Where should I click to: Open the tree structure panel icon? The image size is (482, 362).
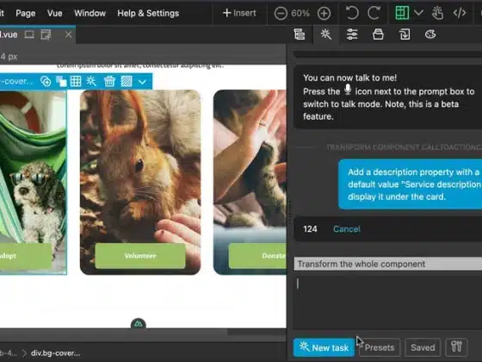[300, 34]
